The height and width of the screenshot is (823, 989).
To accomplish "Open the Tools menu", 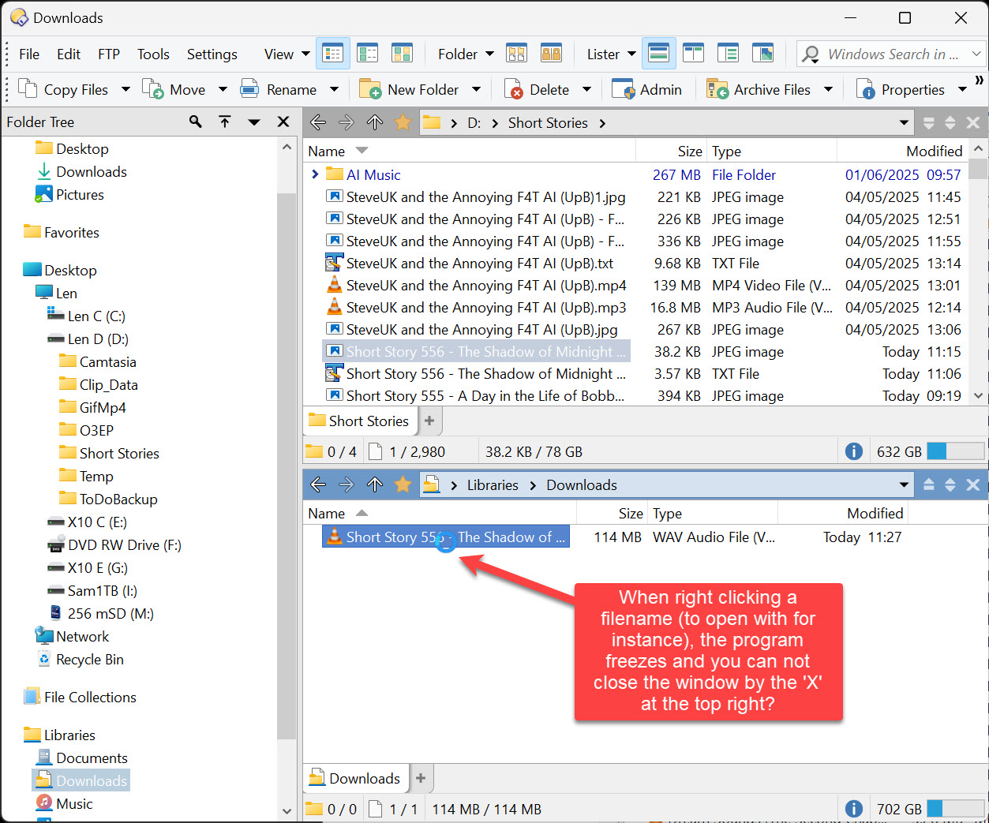I will click(x=153, y=54).
